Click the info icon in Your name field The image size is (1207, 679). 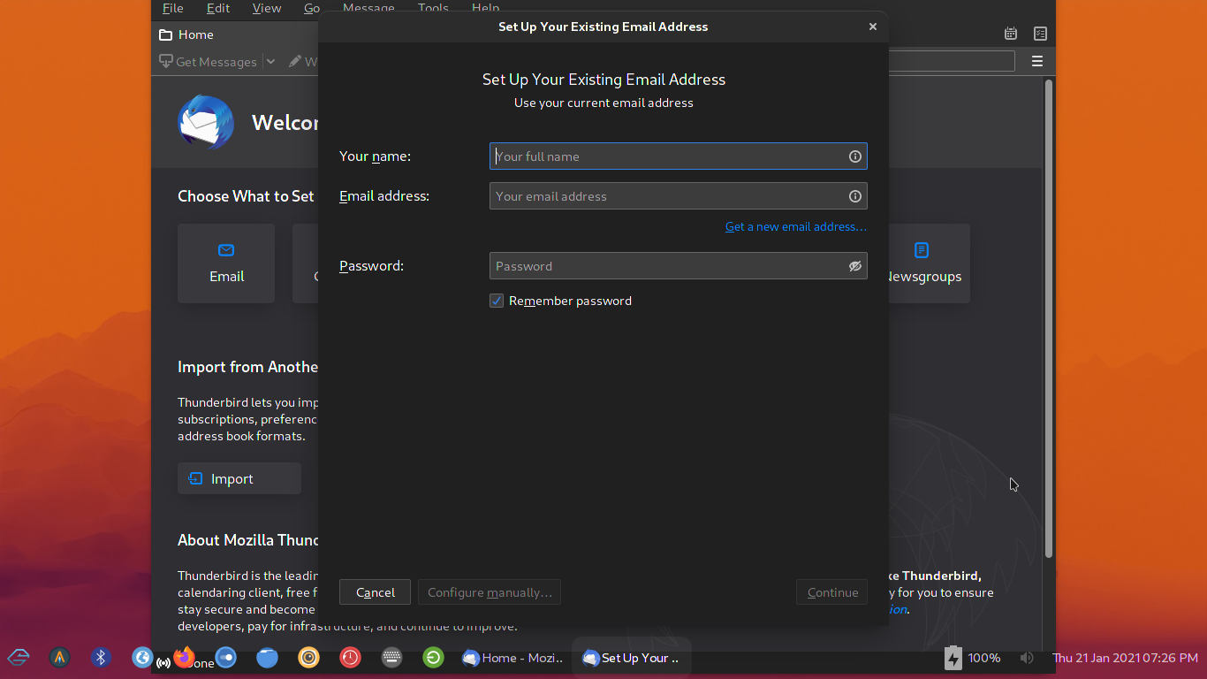pos(854,156)
